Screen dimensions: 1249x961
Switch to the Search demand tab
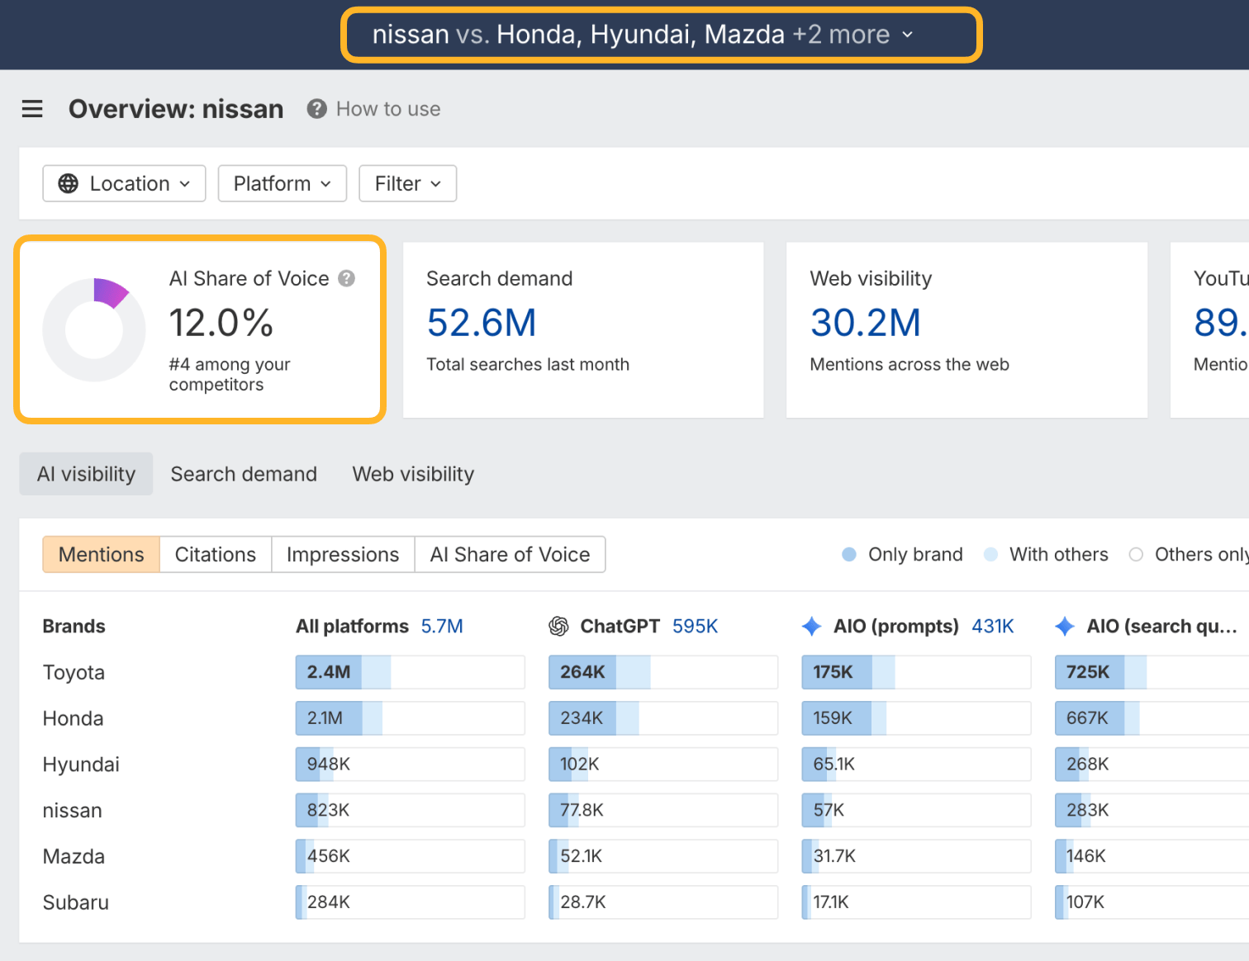click(x=244, y=474)
